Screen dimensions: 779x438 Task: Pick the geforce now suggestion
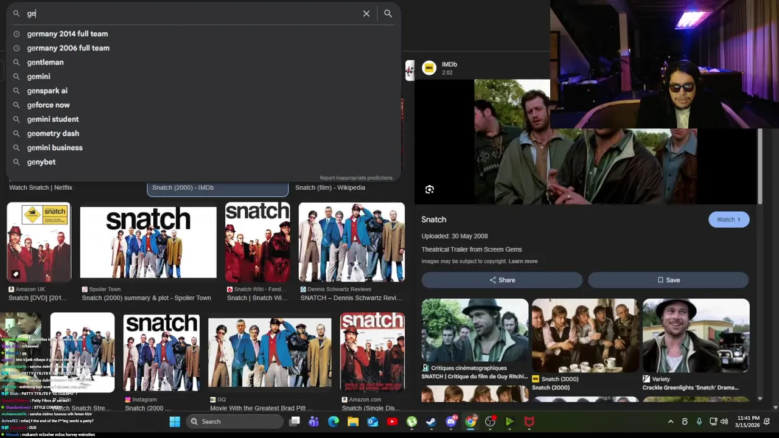point(48,105)
